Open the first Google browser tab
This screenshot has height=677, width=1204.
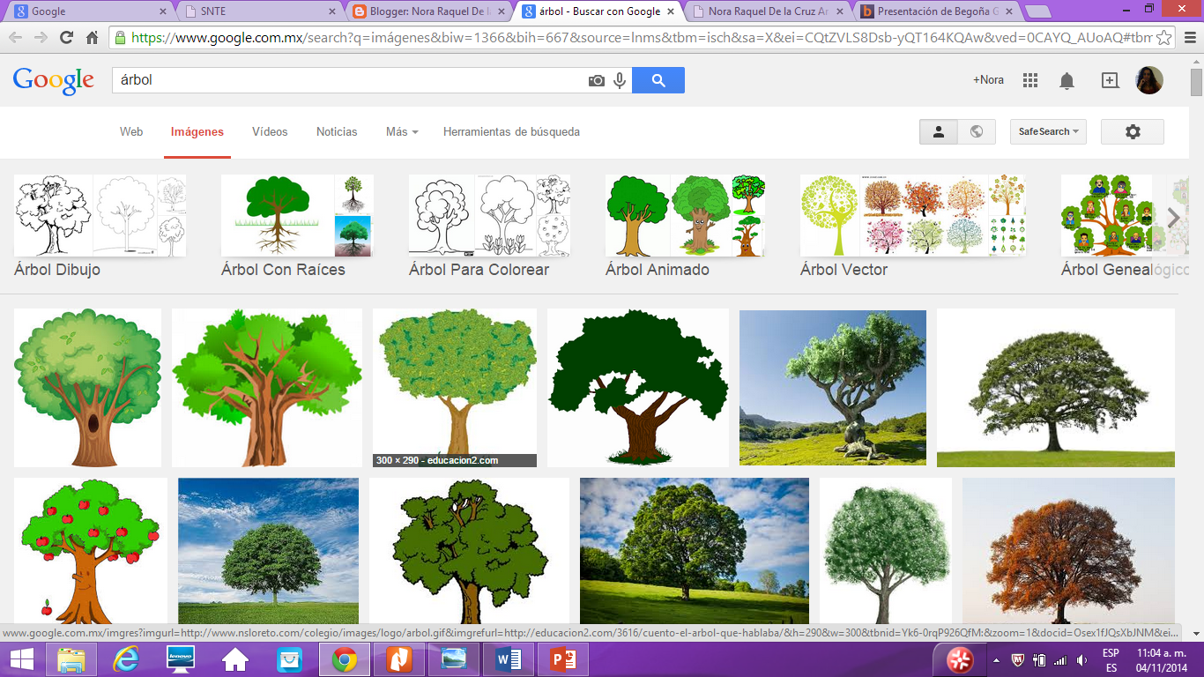92,11
